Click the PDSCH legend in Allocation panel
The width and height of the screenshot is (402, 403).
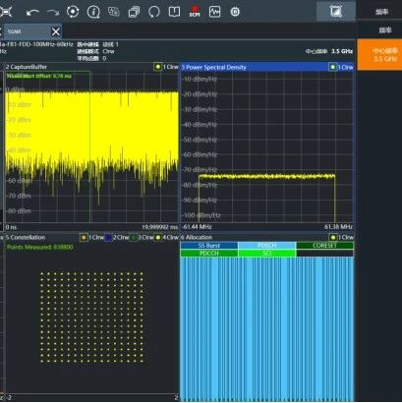[x=267, y=246]
